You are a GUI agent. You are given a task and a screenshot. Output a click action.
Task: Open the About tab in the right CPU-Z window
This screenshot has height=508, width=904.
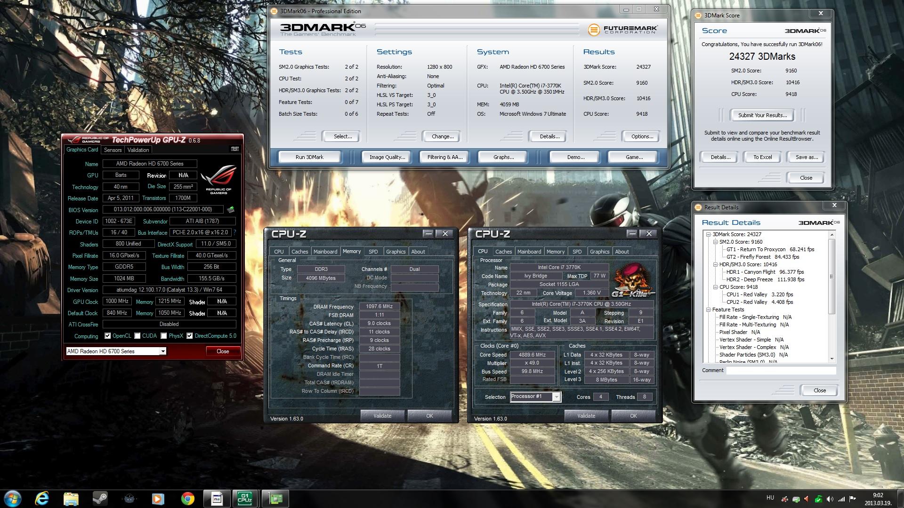tap(621, 252)
